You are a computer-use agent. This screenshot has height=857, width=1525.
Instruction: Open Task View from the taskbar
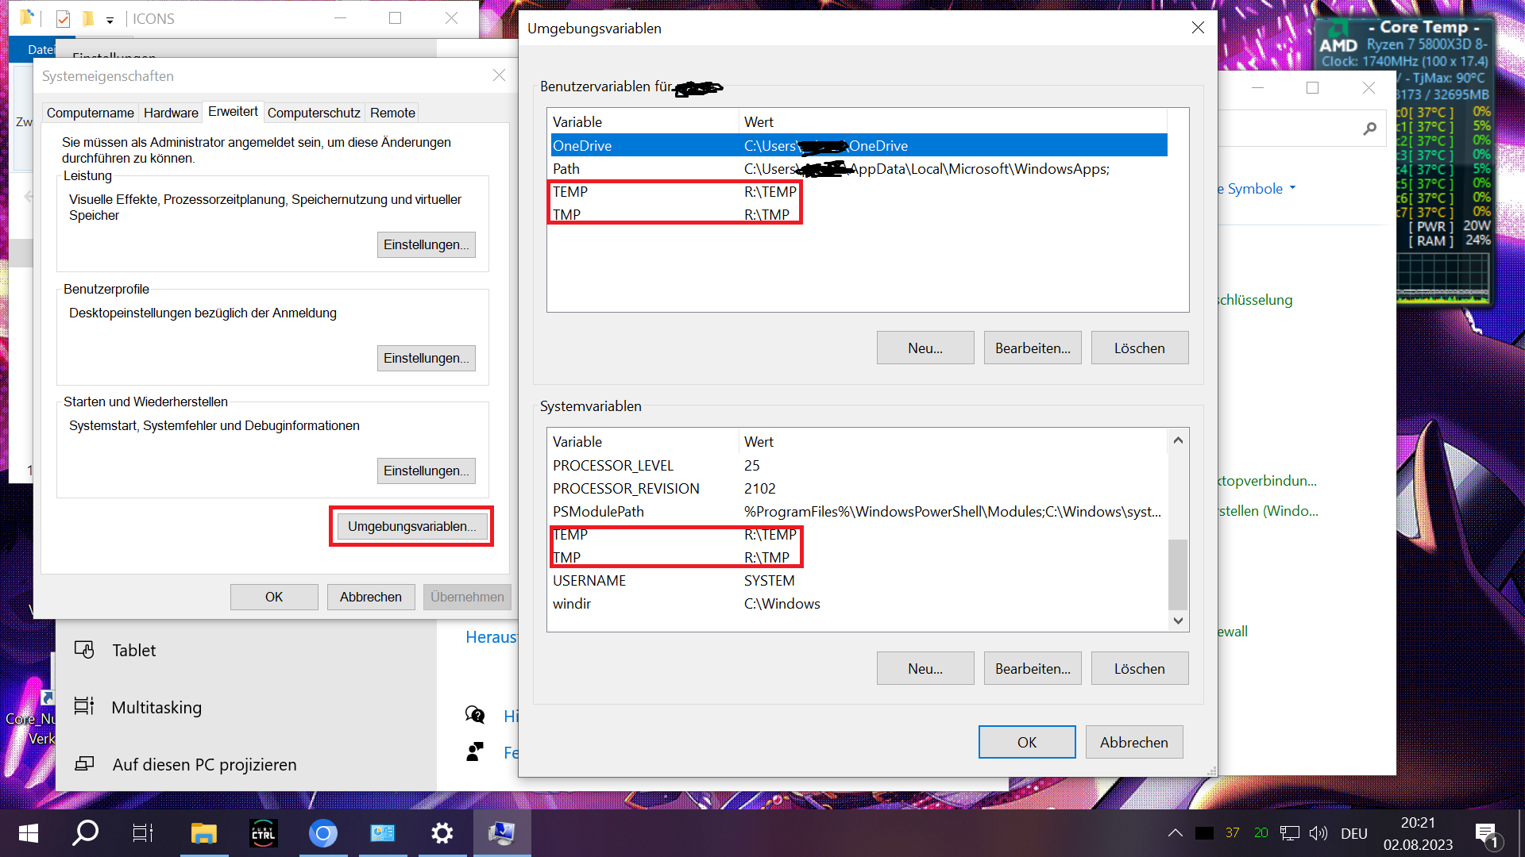(142, 832)
